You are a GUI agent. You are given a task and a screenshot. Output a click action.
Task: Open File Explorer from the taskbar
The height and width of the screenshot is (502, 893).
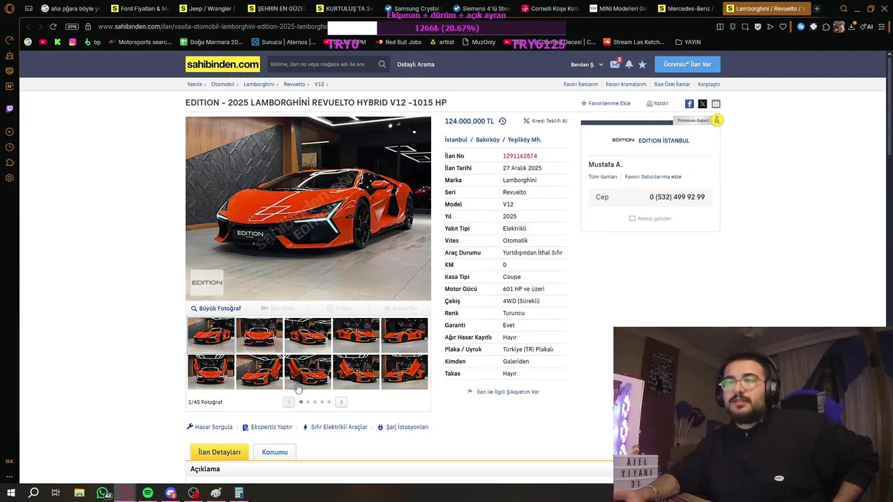[80, 493]
